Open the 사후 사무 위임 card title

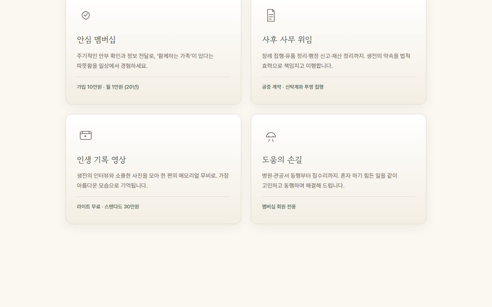coord(287,40)
